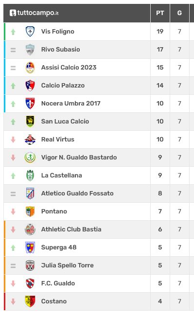The height and width of the screenshot is (317, 194).
Task: Sort by the PT column header
Action: pyautogui.click(x=160, y=13)
